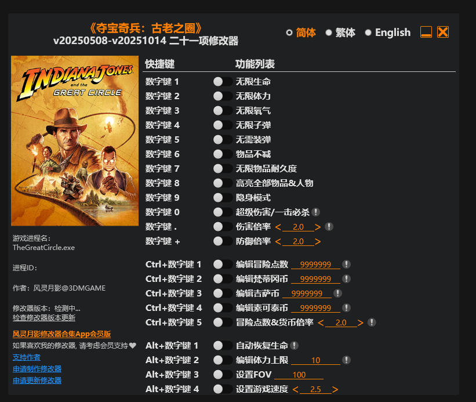Click 编辑吉萨币 value field 9999999

click(x=307, y=294)
